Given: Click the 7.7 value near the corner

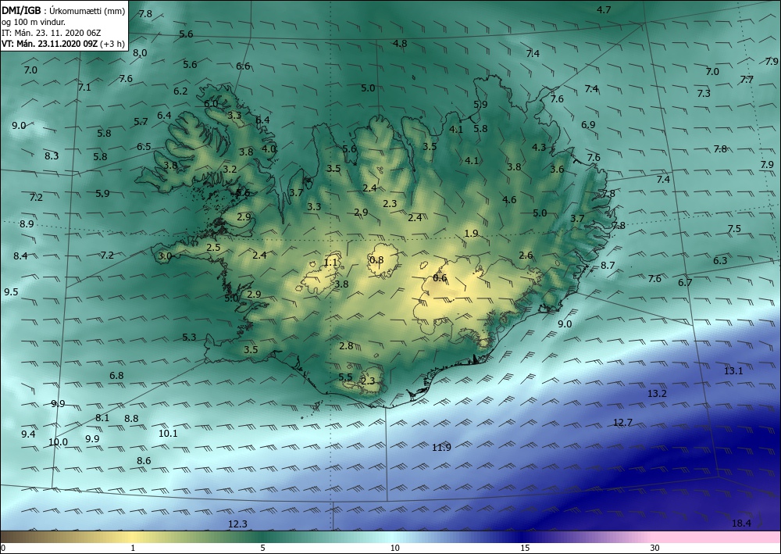Looking at the screenshot, I should coord(747,79).
